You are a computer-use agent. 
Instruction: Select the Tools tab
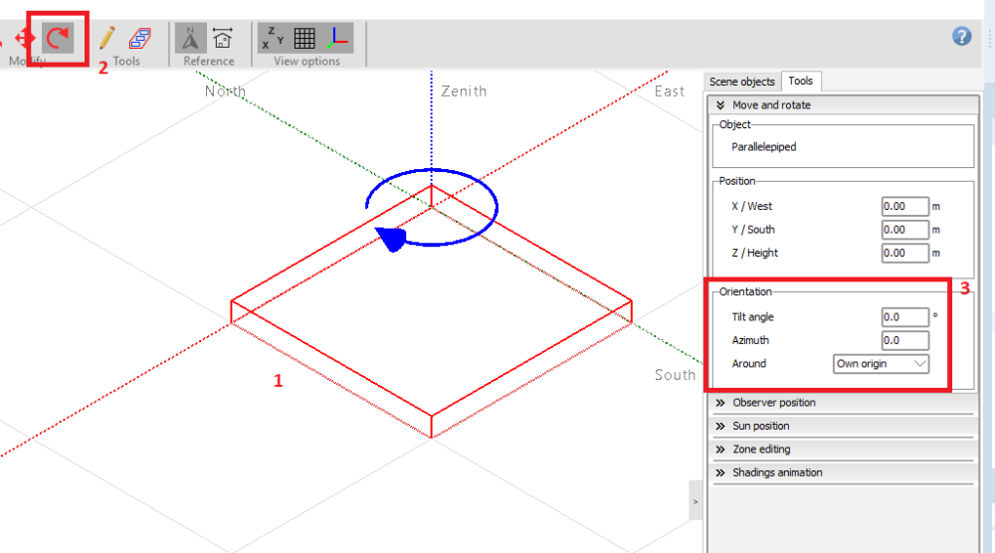[800, 82]
